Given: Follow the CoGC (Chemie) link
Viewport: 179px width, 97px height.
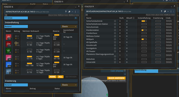Looking at the screenshot, I should 117,71.
